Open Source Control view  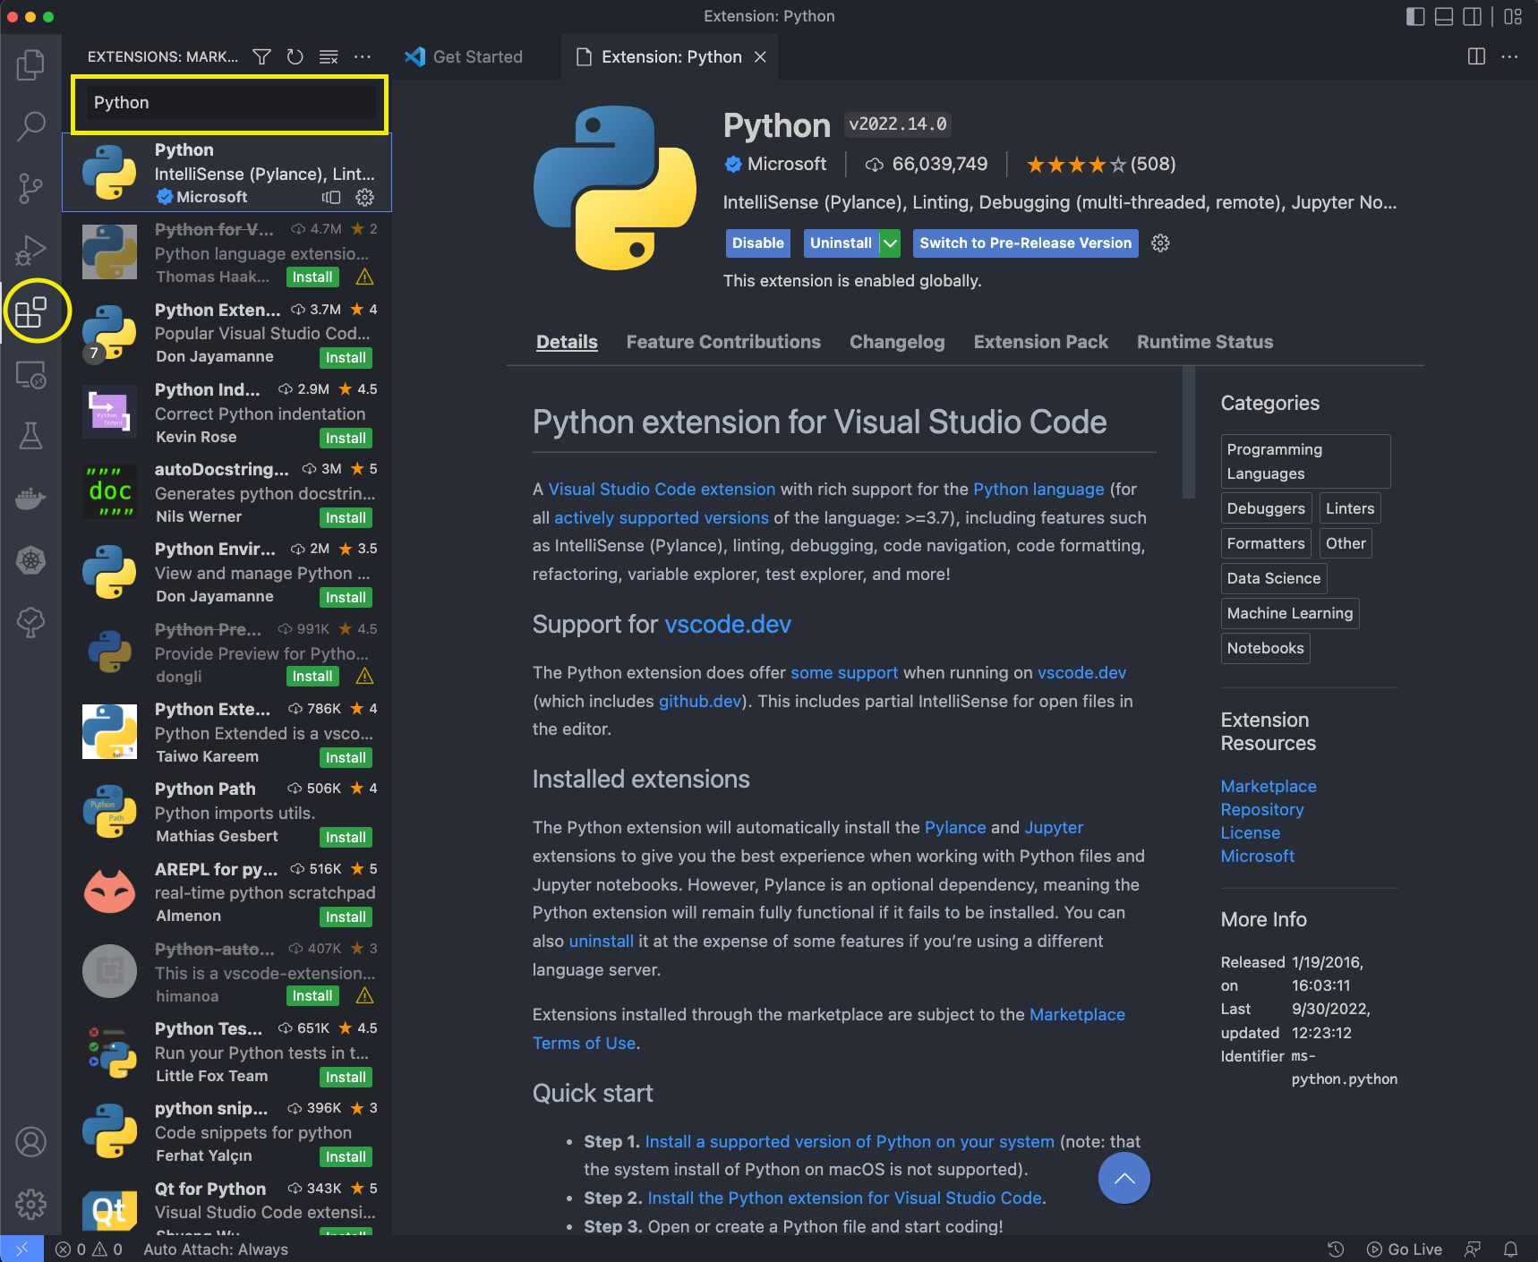30,188
